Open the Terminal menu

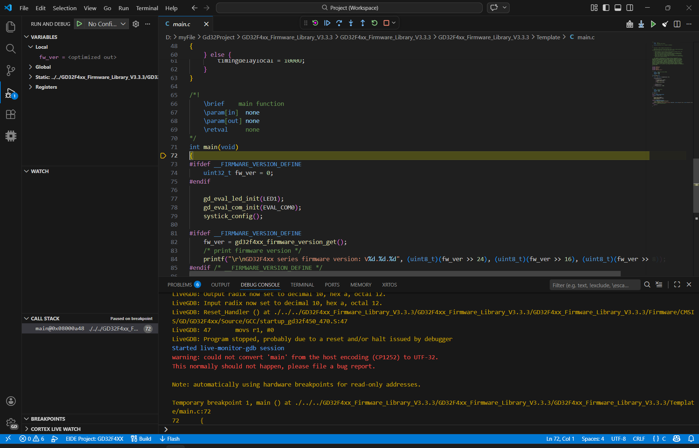(x=147, y=8)
